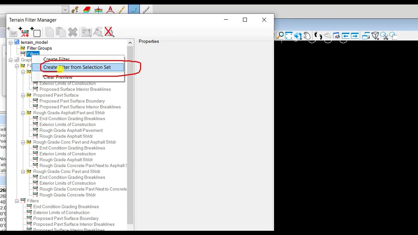Select End Condition Grading Breaklines under lower Filters
The height and width of the screenshot is (235, 418).
pyautogui.click(x=66, y=207)
